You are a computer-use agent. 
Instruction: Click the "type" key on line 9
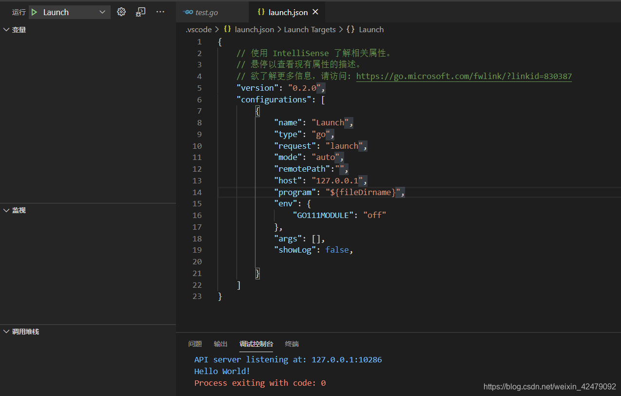click(x=288, y=134)
